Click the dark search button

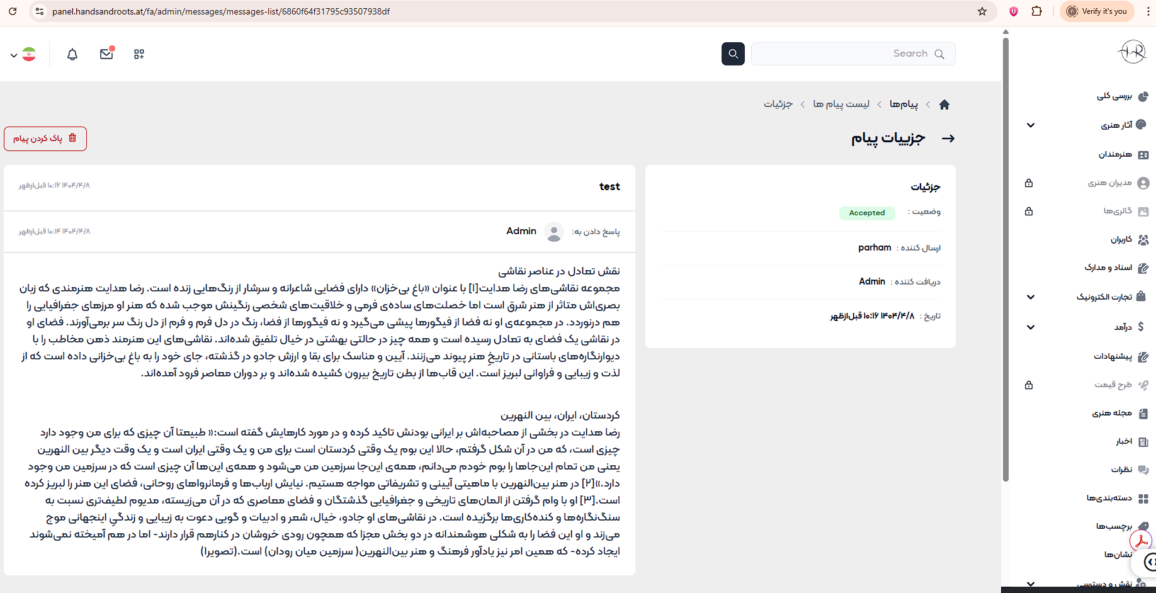coord(733,54)
